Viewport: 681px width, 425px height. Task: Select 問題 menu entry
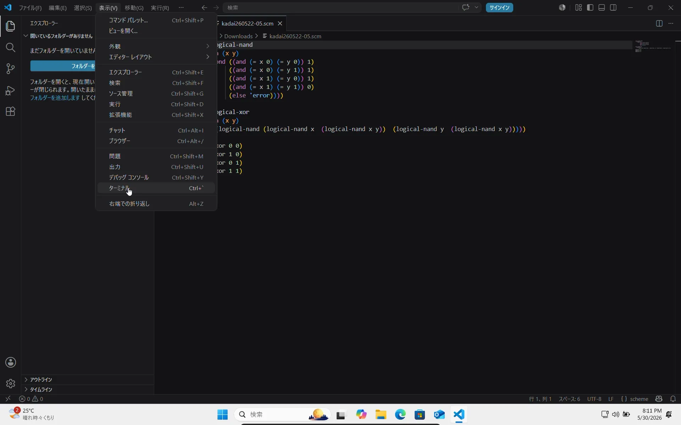156,156
